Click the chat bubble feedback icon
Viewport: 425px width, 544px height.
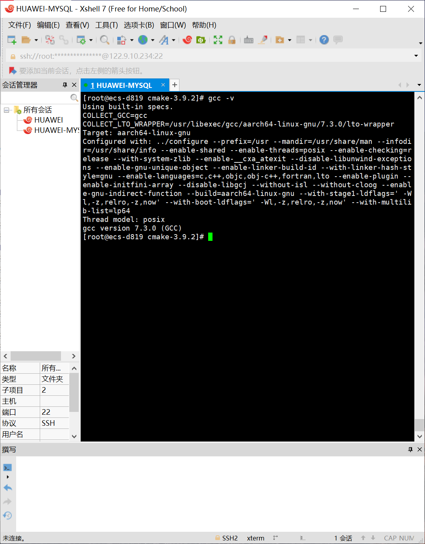(x=338, y=40)
